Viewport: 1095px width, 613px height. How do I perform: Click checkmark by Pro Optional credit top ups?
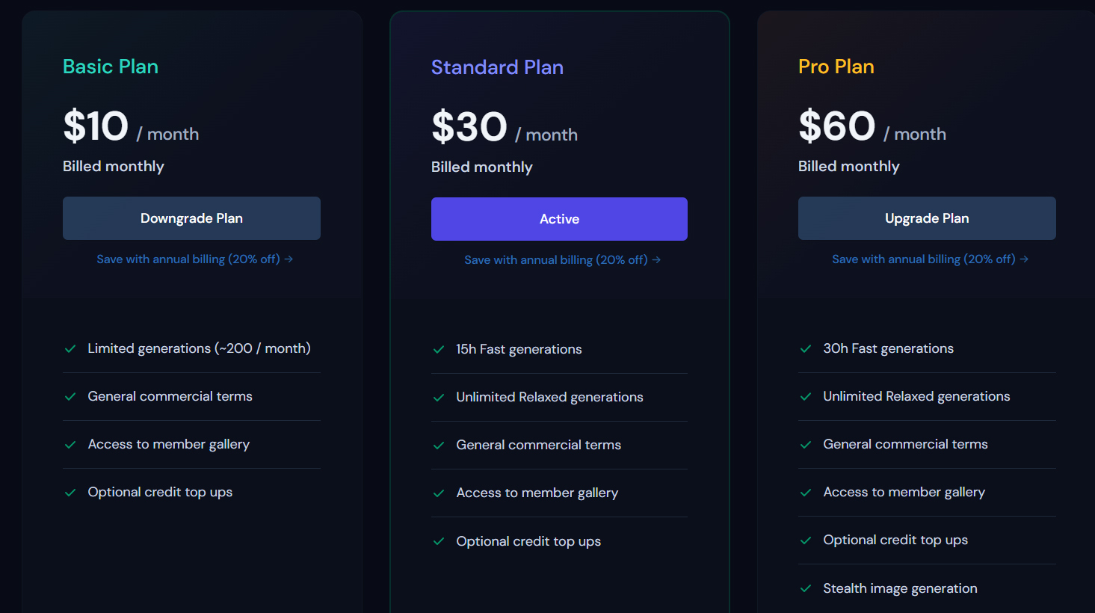click(x=806, y=540)
